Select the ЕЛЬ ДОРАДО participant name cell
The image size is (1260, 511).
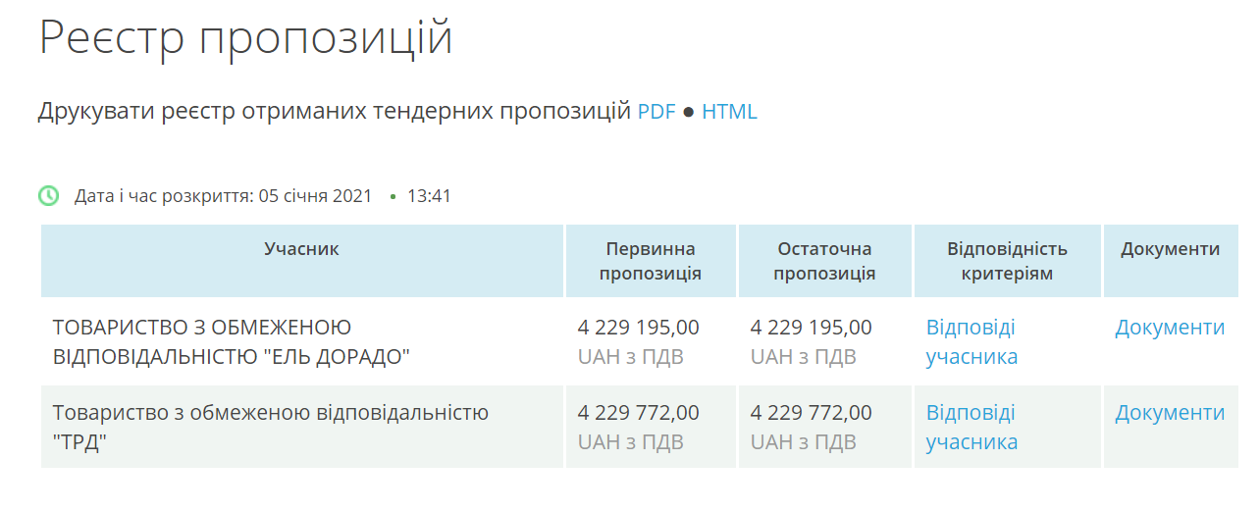click(302, 341)
